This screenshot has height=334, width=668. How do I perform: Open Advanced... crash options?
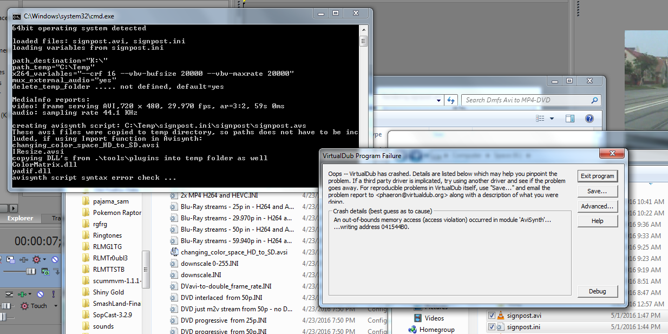tap(598, 206)
